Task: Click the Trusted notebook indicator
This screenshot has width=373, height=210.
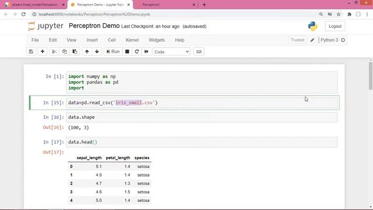Action: 297,40
